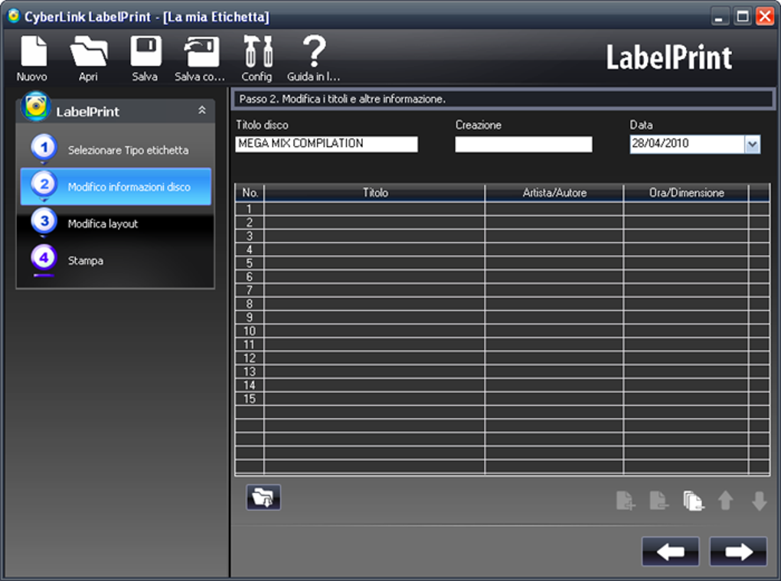Viewport: 781px width, 581px height.
Task: Click the remove track page-minus icon
Action: point(658,501)
